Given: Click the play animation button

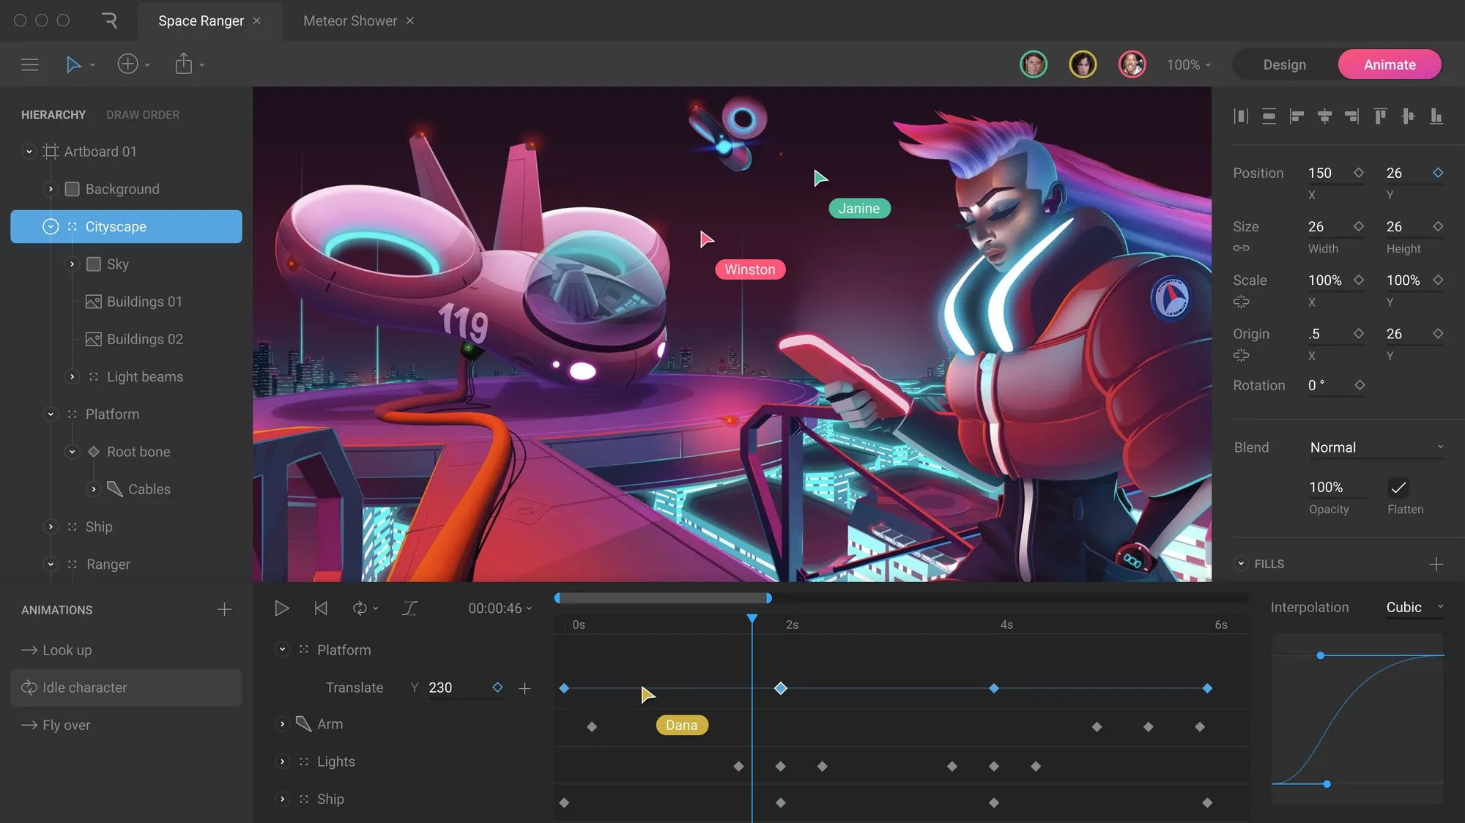Looking at the screenshot, I should [x=281, y=608].
